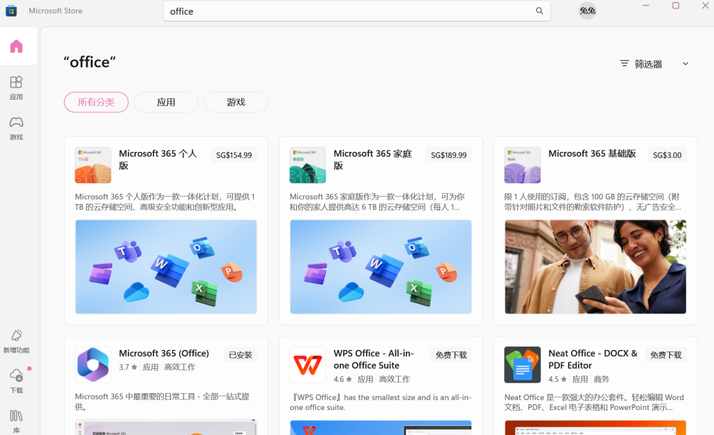Open the Microsoft 365 个人版 banner image

coord(166,266)
